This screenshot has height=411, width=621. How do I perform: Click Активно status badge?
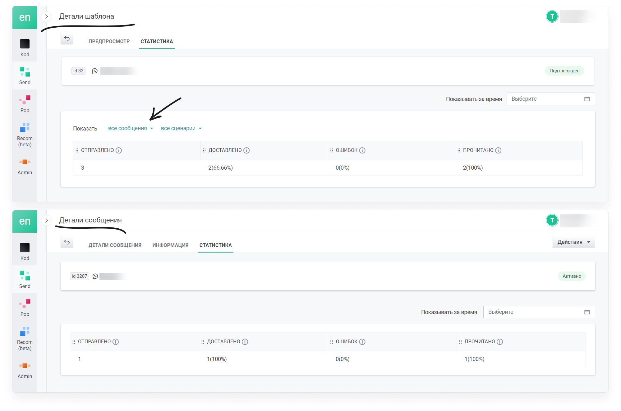pyautogui.click(x=572, y=276)
